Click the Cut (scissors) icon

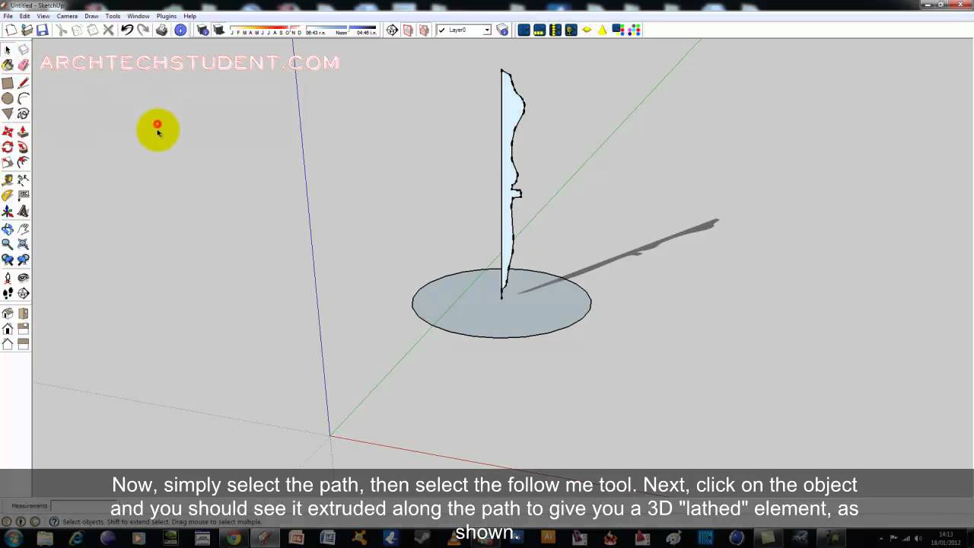click(x=62, y=30)
